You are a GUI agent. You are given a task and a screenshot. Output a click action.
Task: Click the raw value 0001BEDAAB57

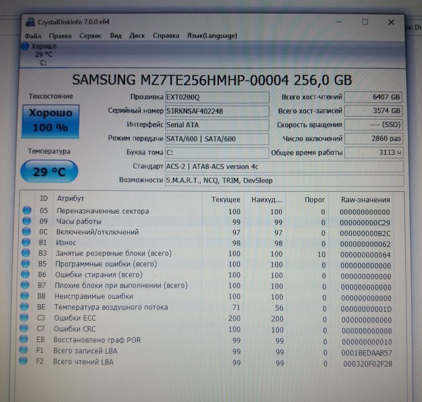coord(366,353)
